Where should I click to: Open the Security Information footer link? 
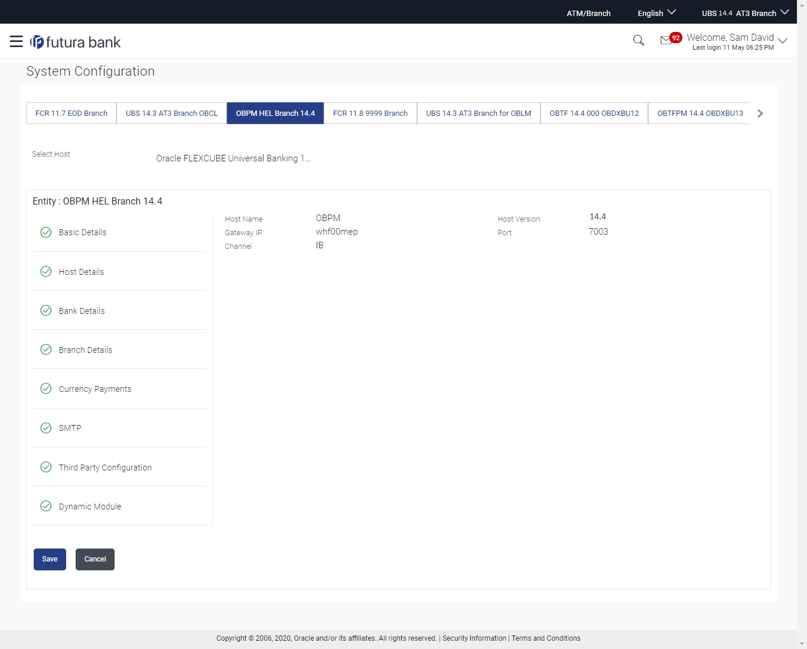coord(474,638)
